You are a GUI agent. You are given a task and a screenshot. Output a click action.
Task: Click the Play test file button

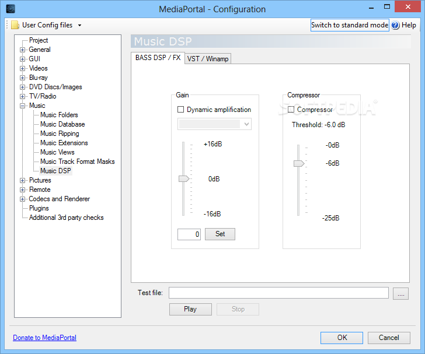point(190,309)
